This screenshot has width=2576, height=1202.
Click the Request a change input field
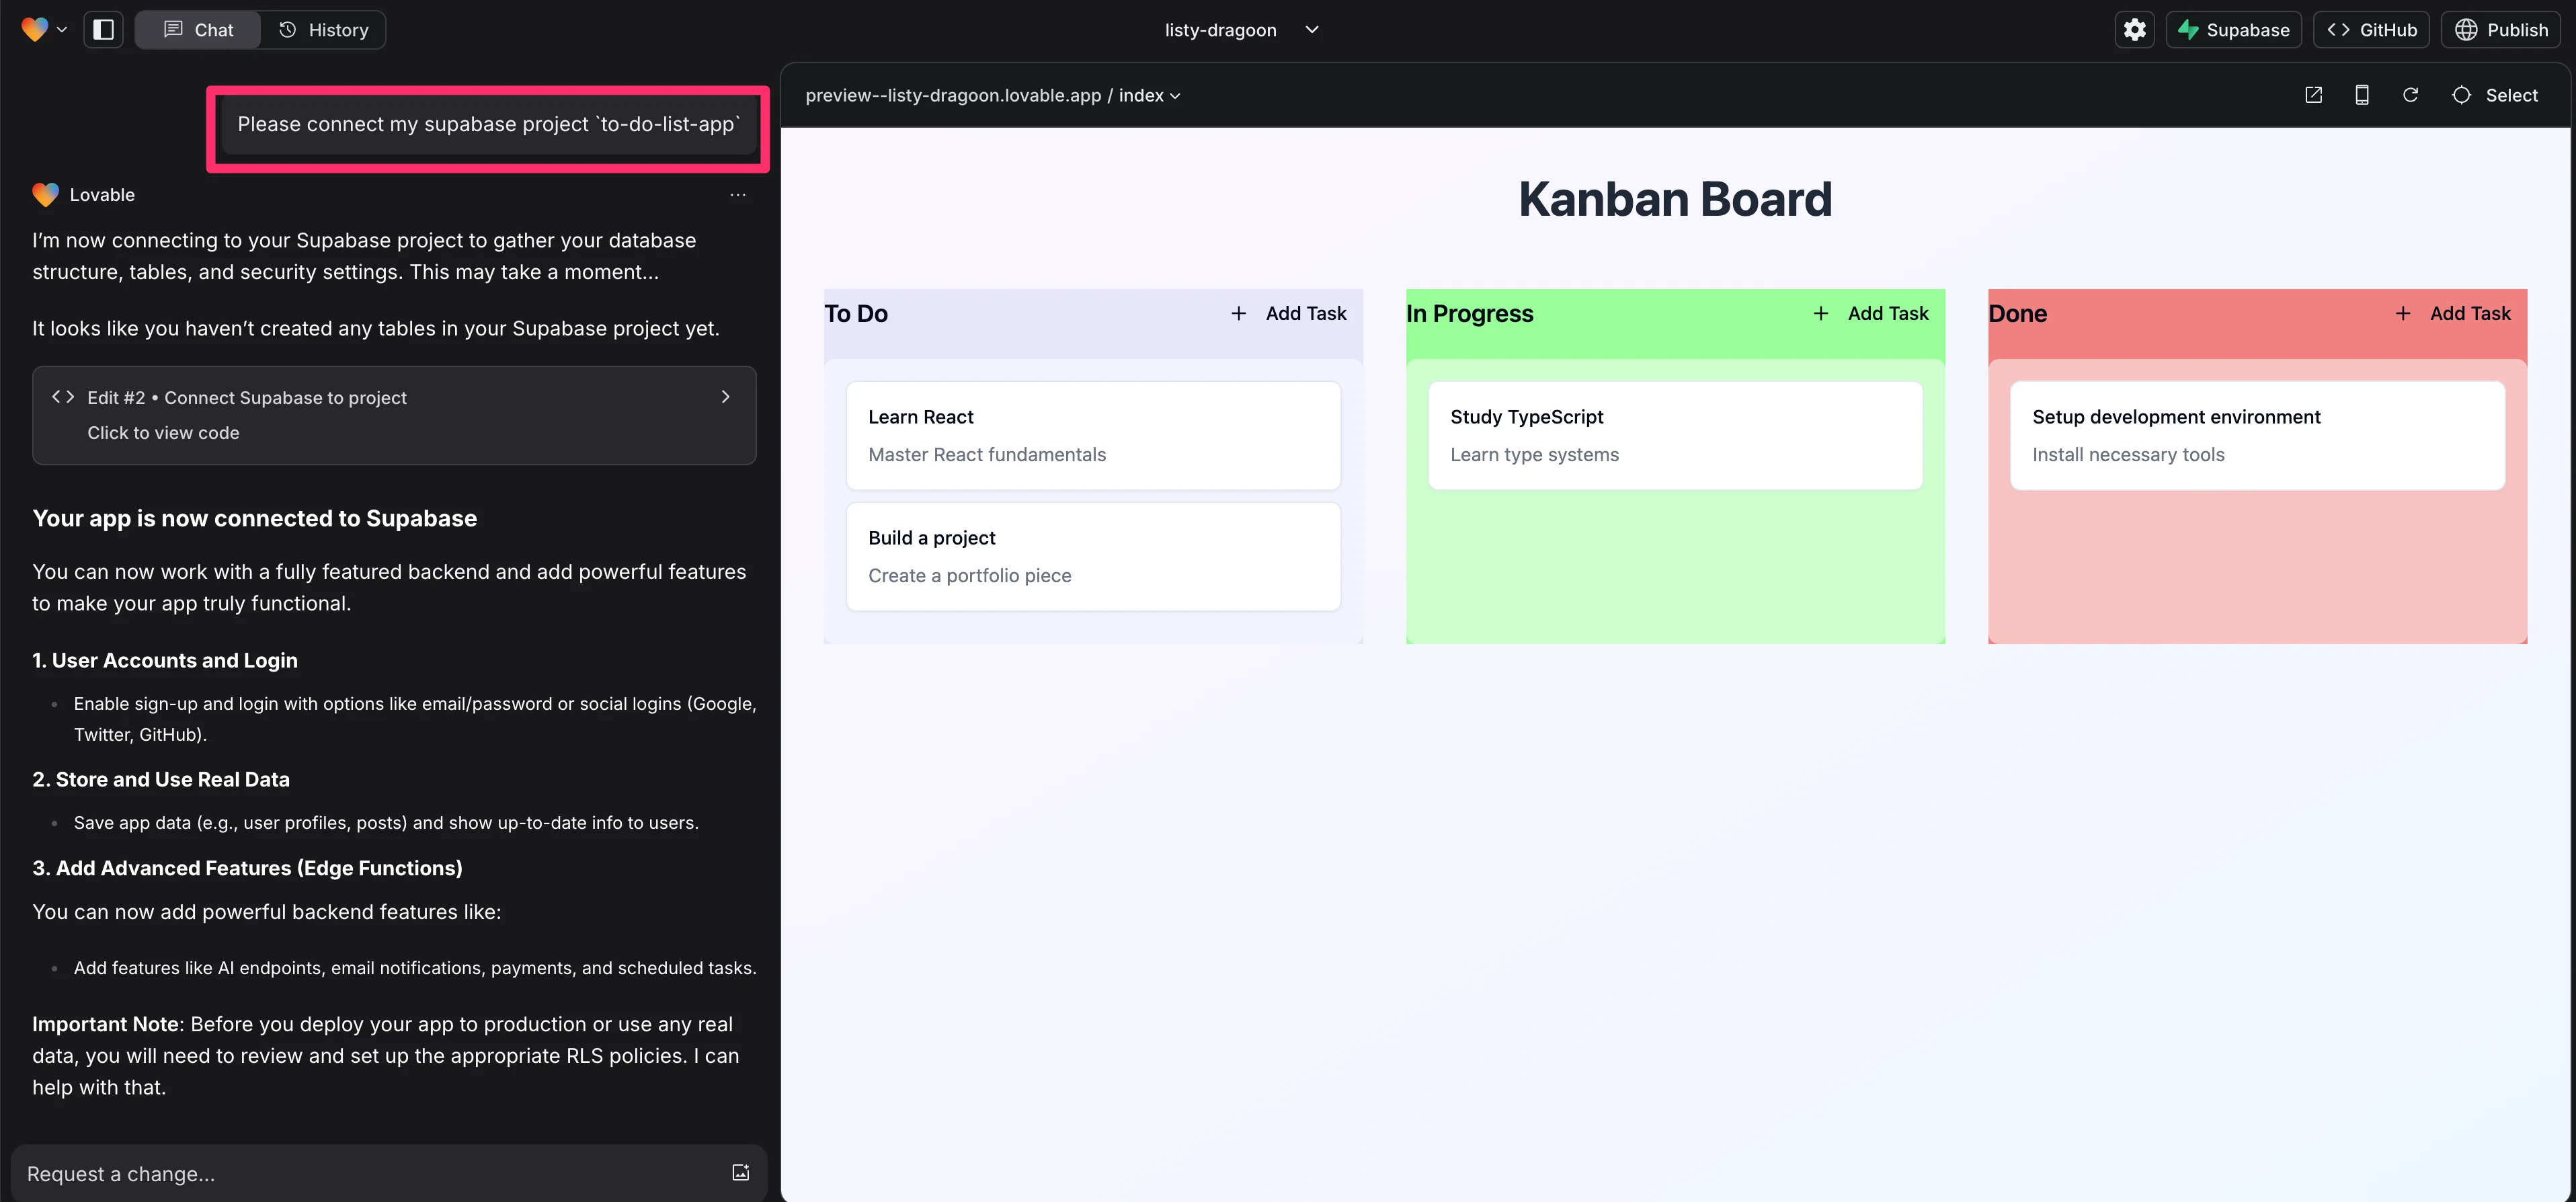370,1173
